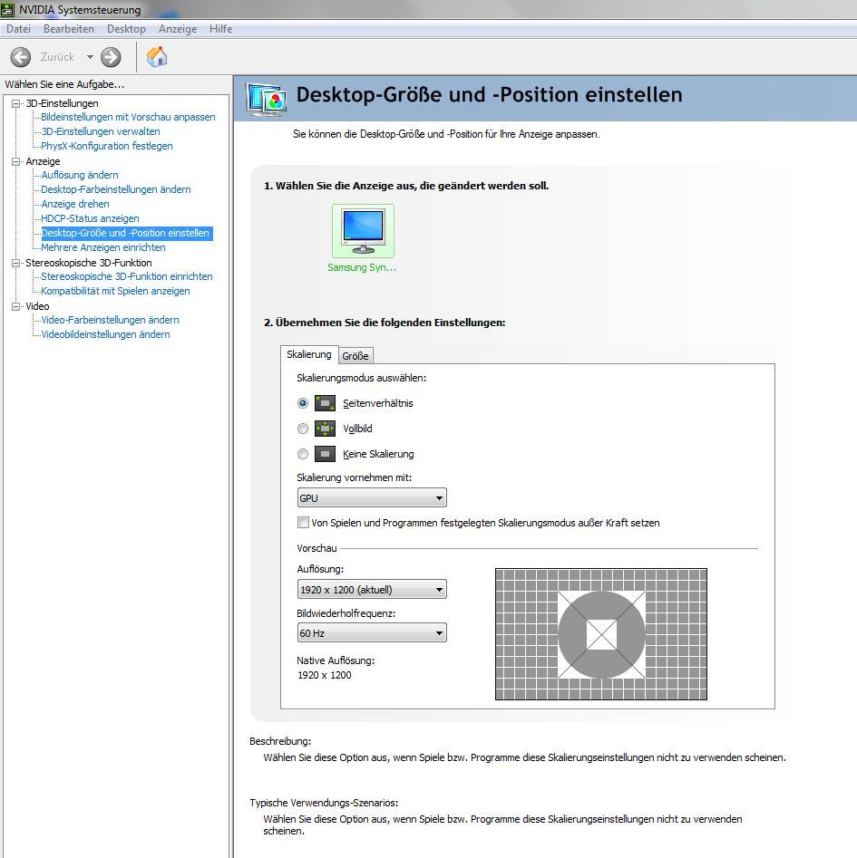Screen dimensions: 857x858
Task: Select the Keine Skalierung radio button
Action: [303, 454]
